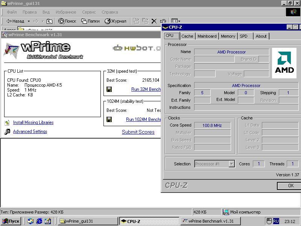Screen dimensions: 301x226
Task: Open the Поиск search pane
Action: tap(67, 21)
